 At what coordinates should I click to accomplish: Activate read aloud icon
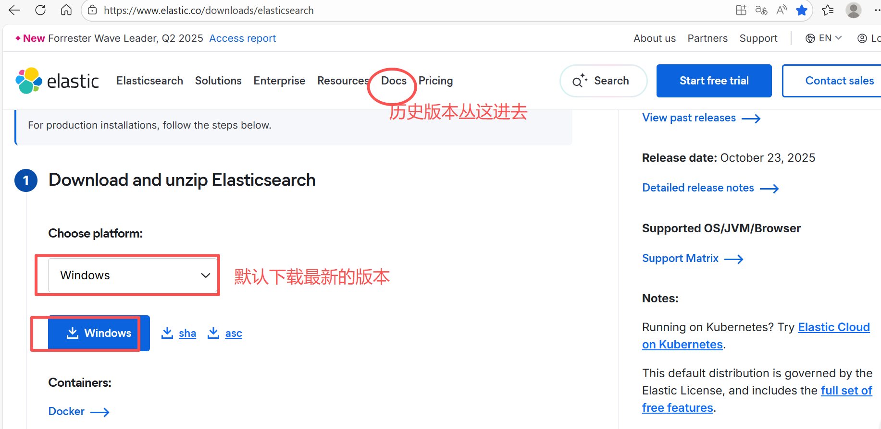[782, 10]
